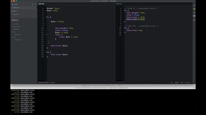Collapse the sass folder in file tree
This screenshot has height=115, width=206.
coord(12,37)
